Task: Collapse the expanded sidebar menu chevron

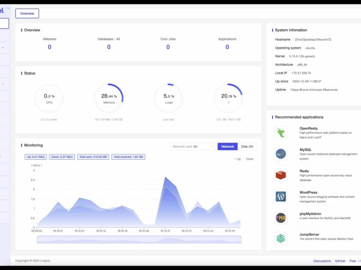Action: click(3, 84)
